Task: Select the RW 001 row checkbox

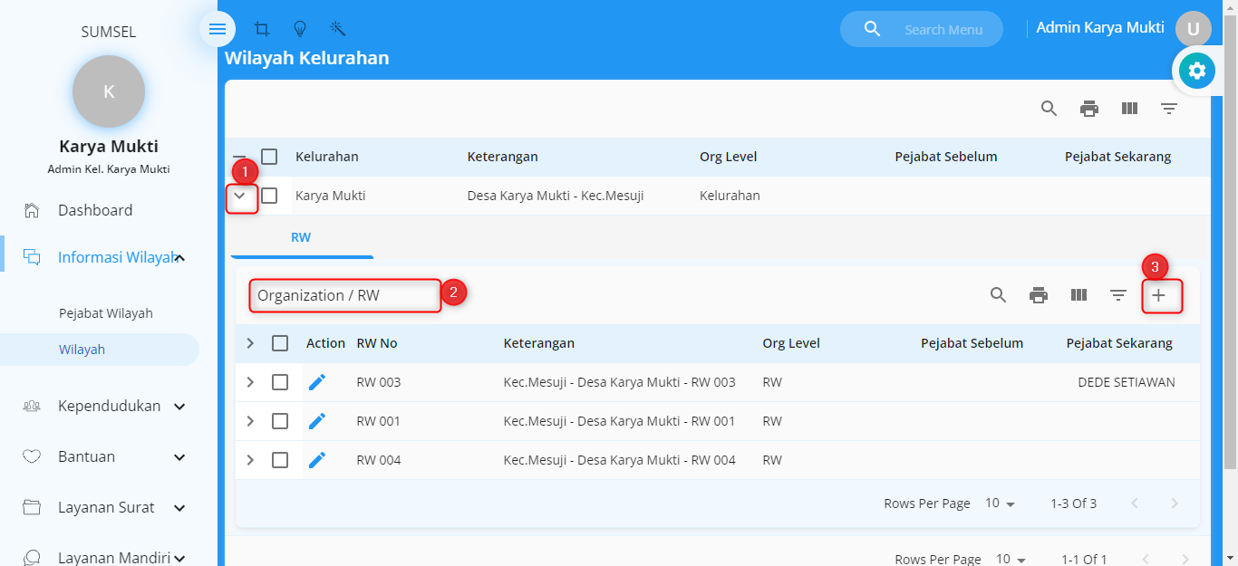Action: [280, 421]
